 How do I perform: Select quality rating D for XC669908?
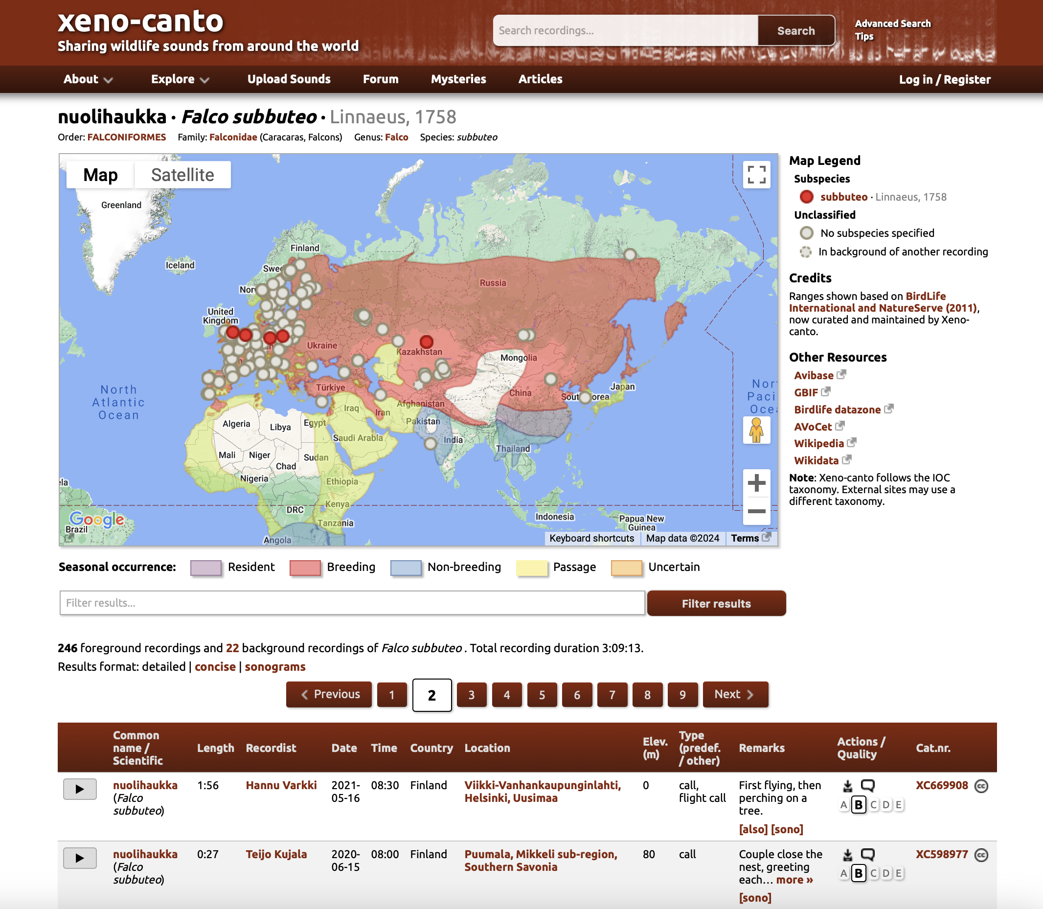[x=886, y=804]
